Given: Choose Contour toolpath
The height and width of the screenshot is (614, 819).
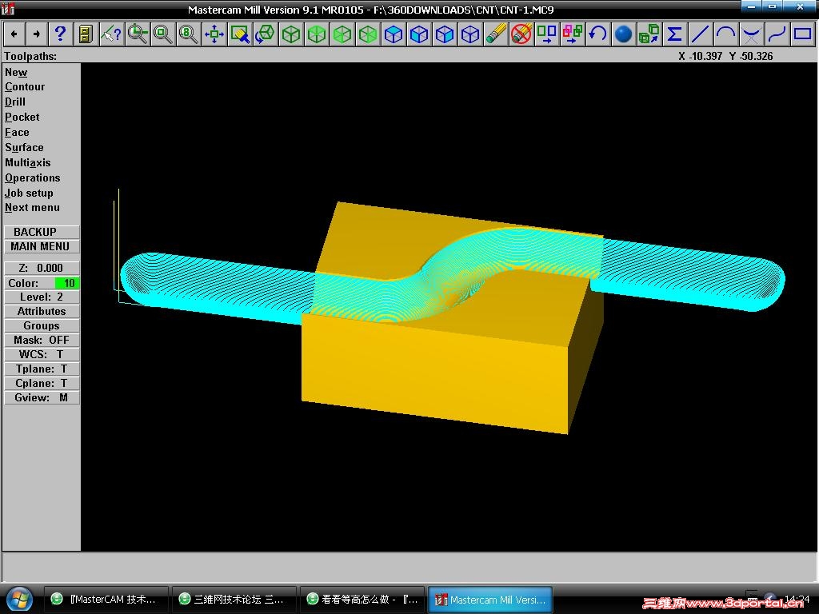Looking at the screenshot, I should [25, 86].
